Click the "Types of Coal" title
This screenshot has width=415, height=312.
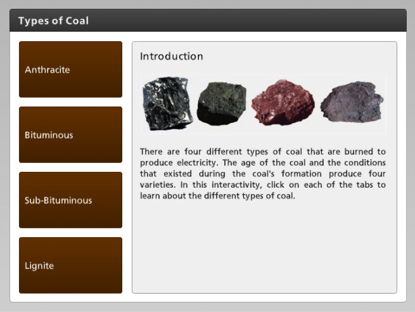53,21
